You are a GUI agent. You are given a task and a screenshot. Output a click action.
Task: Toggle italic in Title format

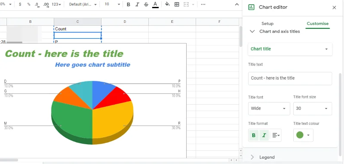[264, 136]
